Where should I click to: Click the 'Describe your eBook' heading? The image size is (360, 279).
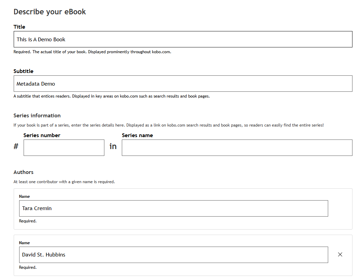(50, 12)
